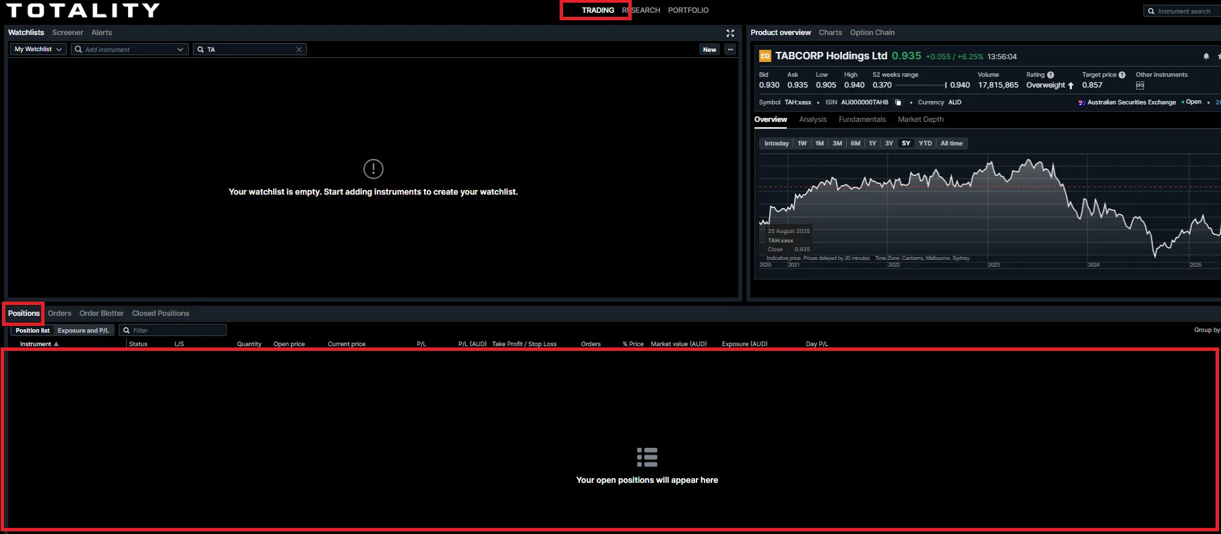Select the 6M chart range
Screen dimensions: 1221x534
pos(856,143)
